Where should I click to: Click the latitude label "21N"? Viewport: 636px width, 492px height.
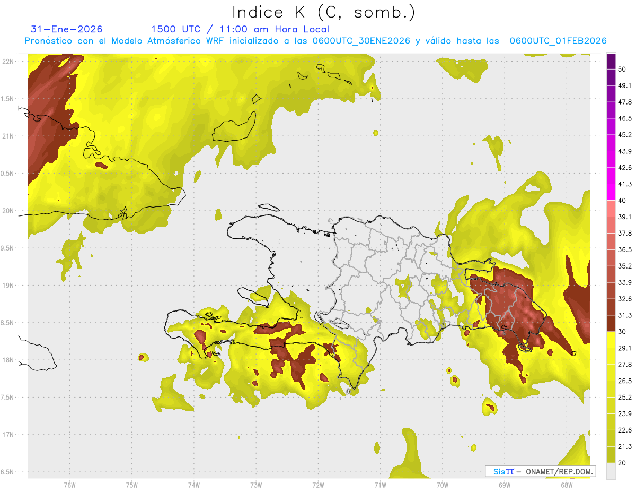pyautogui.click(x=8, y=136)
